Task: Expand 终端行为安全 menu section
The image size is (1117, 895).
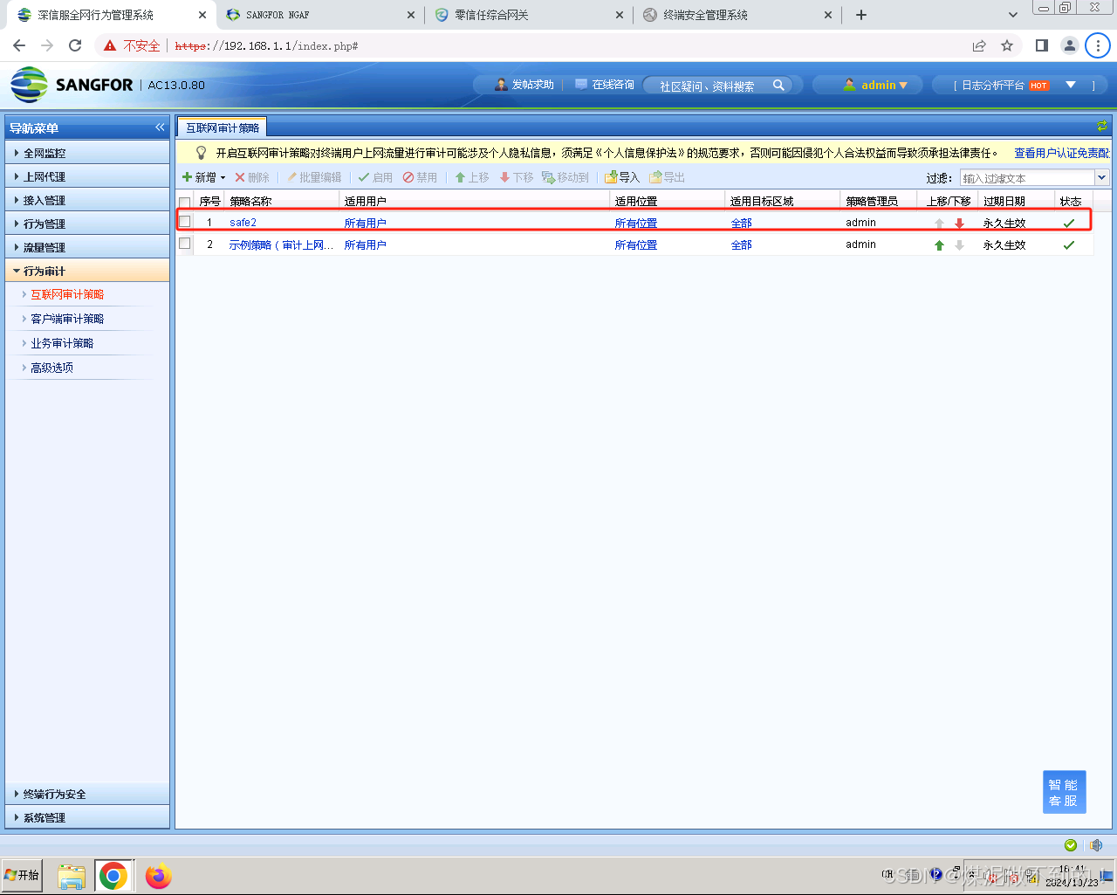Action: coord(87,794)
